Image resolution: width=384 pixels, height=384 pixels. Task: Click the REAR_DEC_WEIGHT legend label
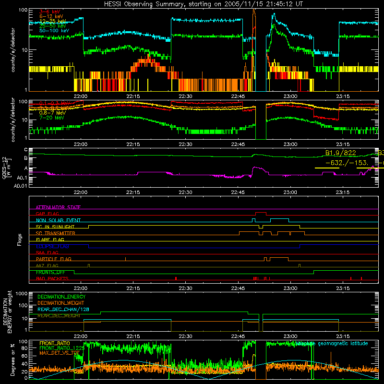pyautogui.click(x=59, y=316)
